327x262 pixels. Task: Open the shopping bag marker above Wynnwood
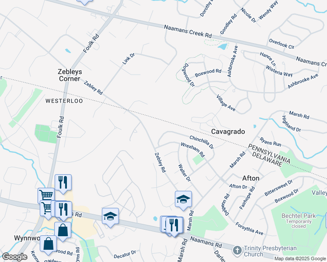point(63,231)
